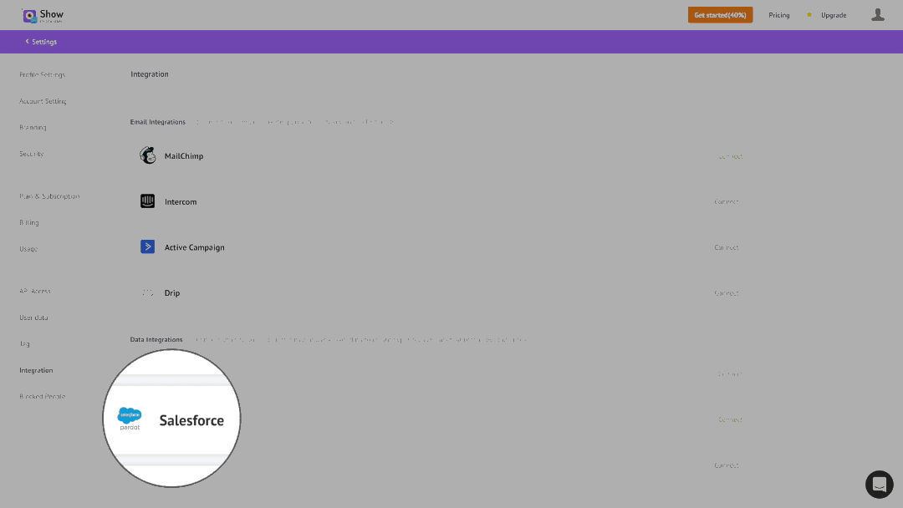903x508 pixels.
Task: Open Plan & Subscription page
Action: point(49,196)
